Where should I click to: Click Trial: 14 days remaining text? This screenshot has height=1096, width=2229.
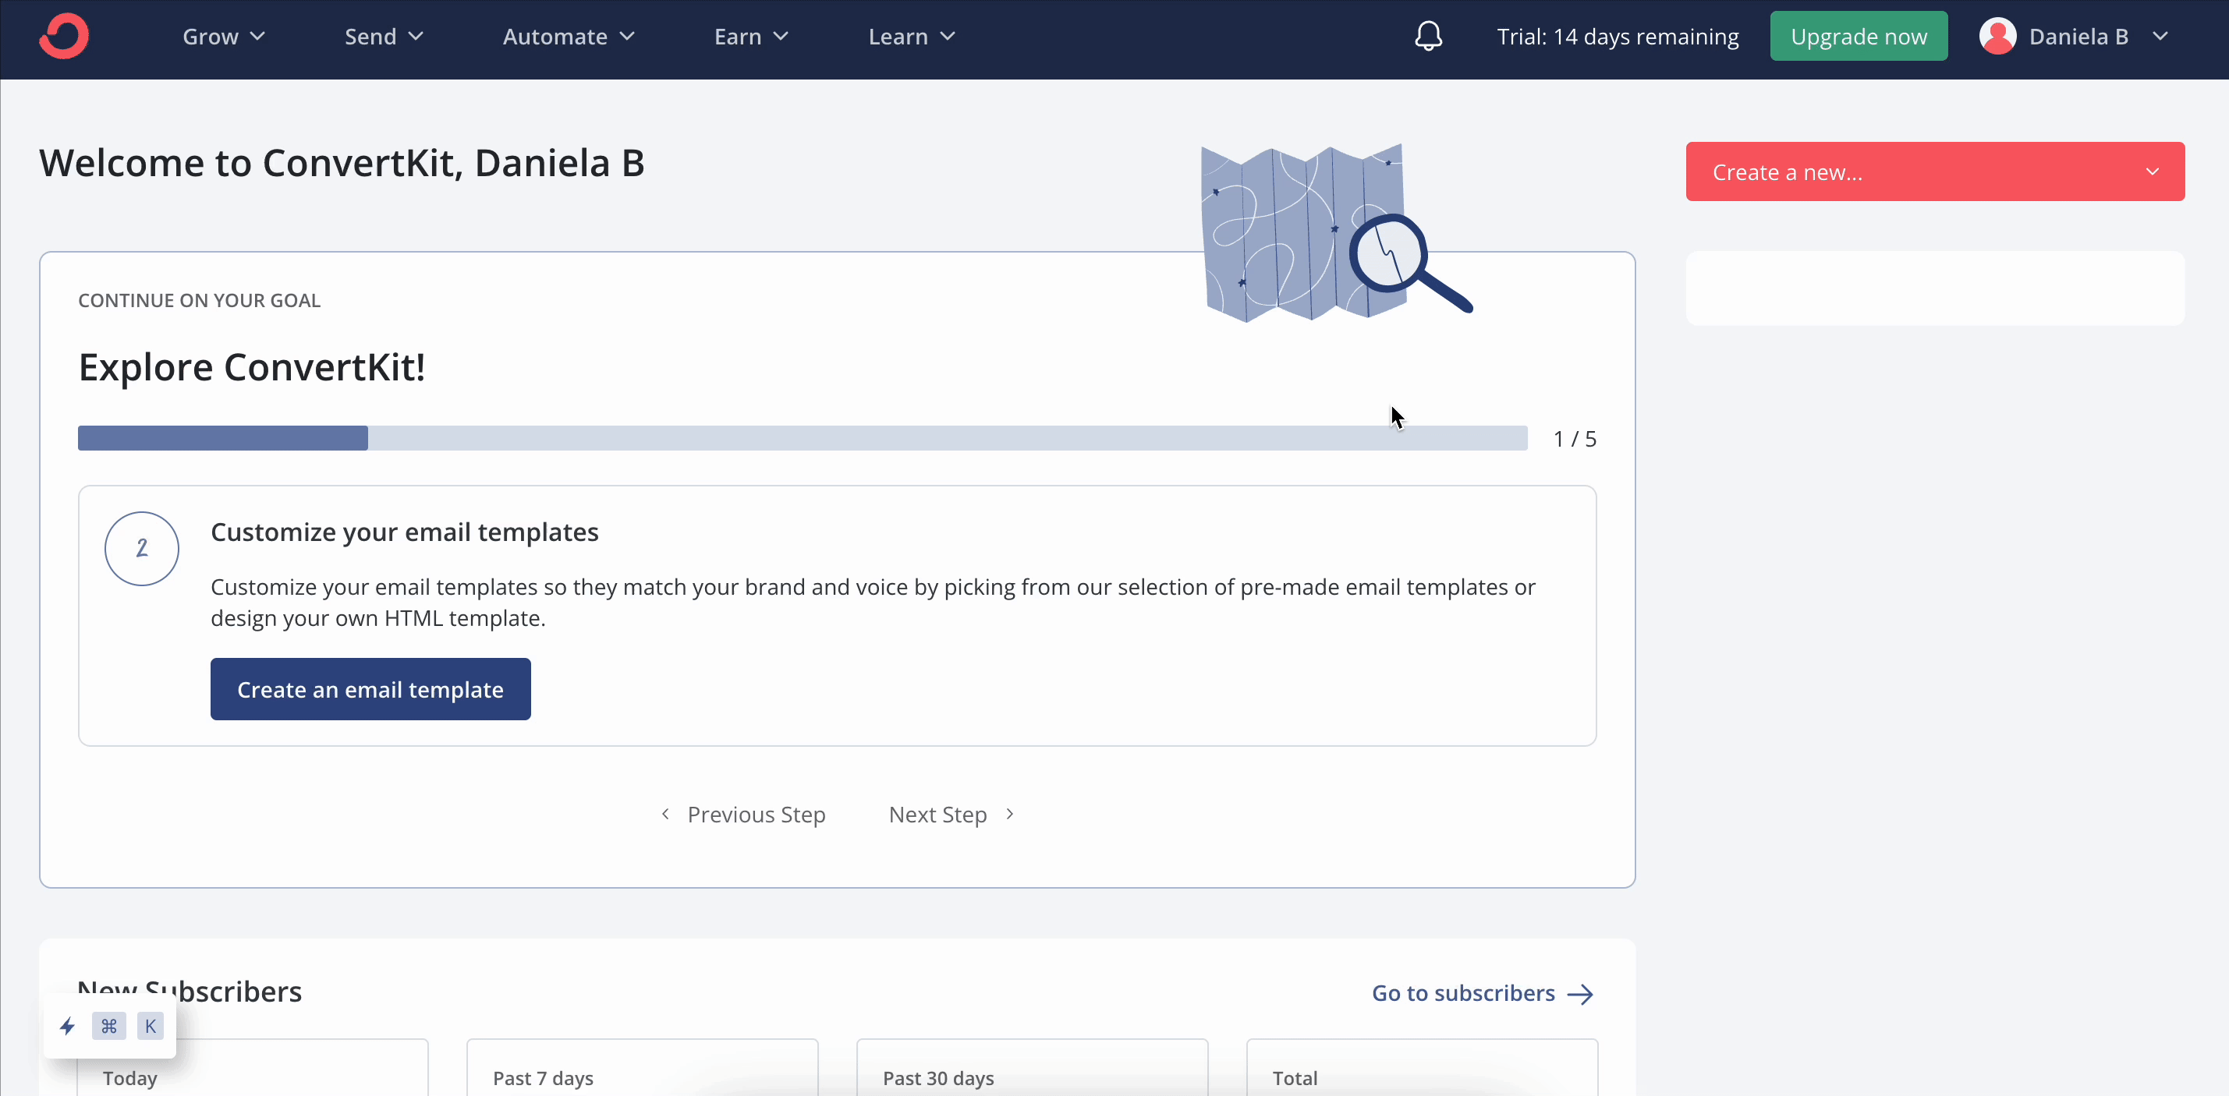[1618, 37]
